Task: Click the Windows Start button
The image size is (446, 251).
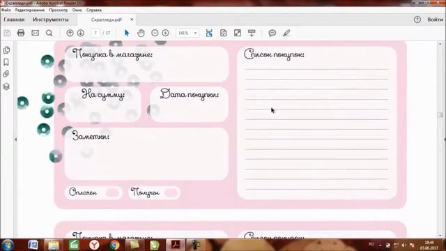Action: (8, 245)
